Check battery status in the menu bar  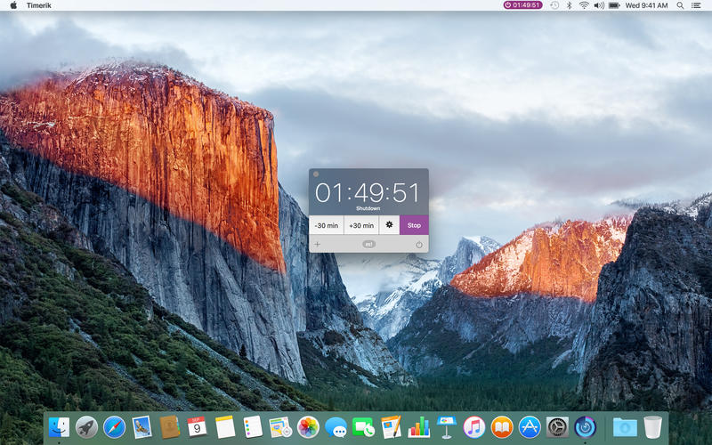(x=614, y=5)
